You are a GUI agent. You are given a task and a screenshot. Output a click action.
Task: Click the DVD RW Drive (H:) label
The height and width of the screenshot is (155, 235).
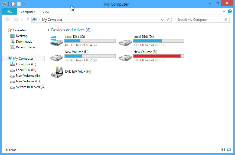[x=78, y=72]
